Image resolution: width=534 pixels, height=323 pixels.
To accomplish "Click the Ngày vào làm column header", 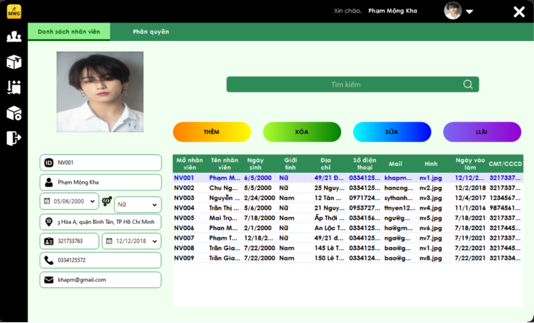I will (470, 164).
